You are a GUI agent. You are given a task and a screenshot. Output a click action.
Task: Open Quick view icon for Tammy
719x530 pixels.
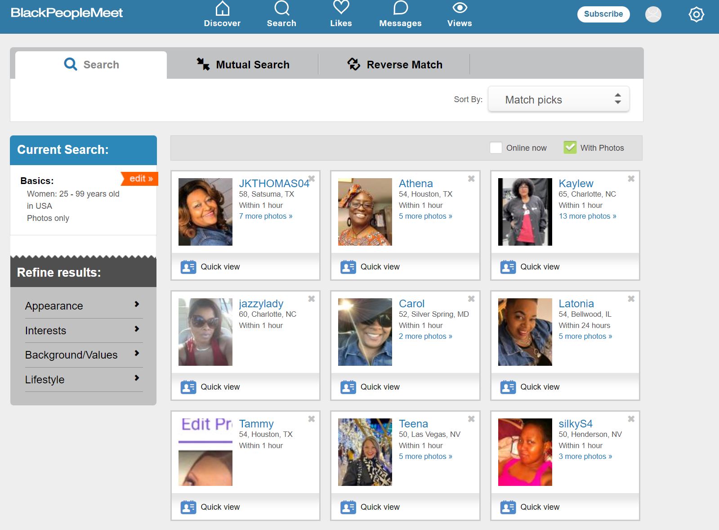click(x=188, y=507)
